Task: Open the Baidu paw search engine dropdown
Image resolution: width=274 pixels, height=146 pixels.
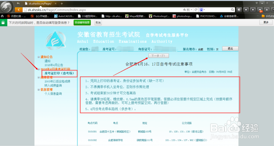Action: 202,10
